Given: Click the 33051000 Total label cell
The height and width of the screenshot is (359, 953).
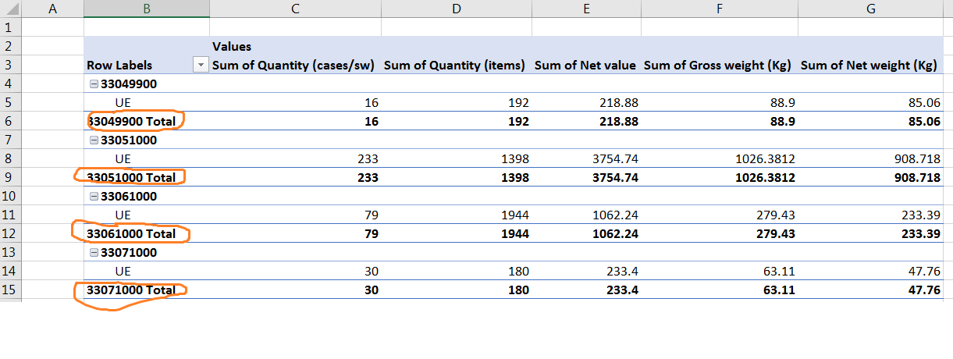Looking at the screenshot, I should (x=147, y=177).
